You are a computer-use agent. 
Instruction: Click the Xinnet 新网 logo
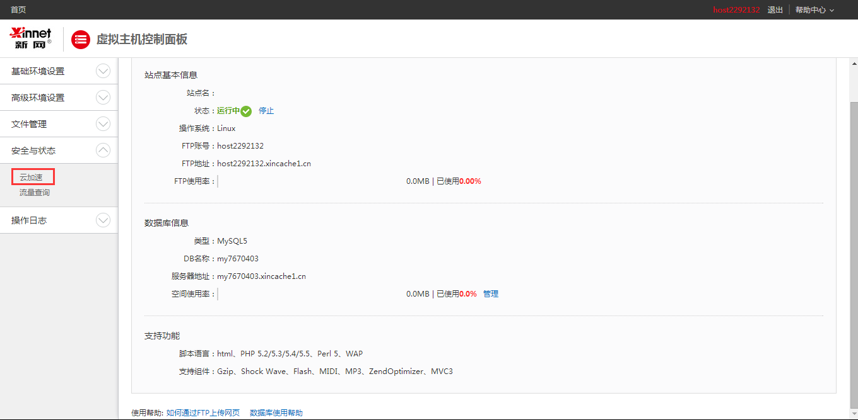point(31,38)
